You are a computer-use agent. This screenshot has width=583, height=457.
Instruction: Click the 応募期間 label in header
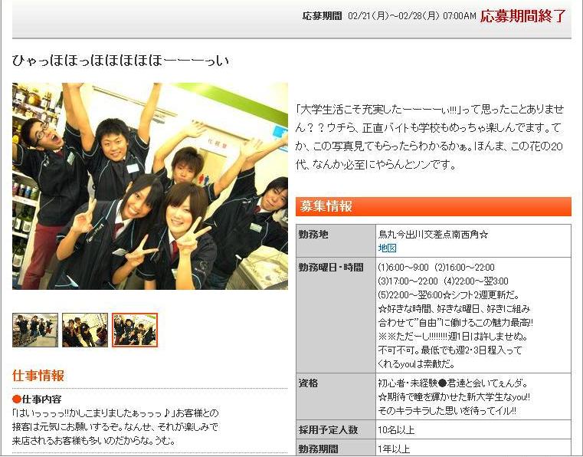coord(322,16)
